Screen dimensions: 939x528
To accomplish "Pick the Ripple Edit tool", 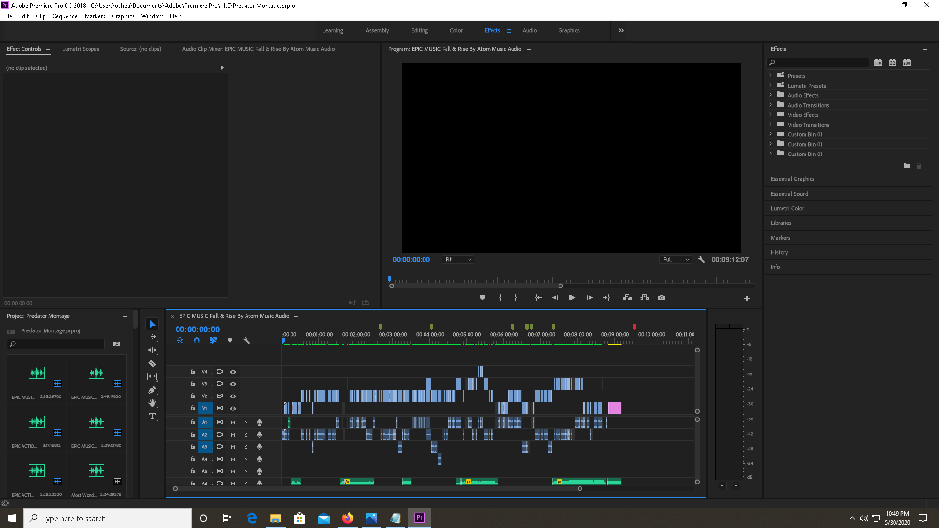I will click(x=152, y=350).
